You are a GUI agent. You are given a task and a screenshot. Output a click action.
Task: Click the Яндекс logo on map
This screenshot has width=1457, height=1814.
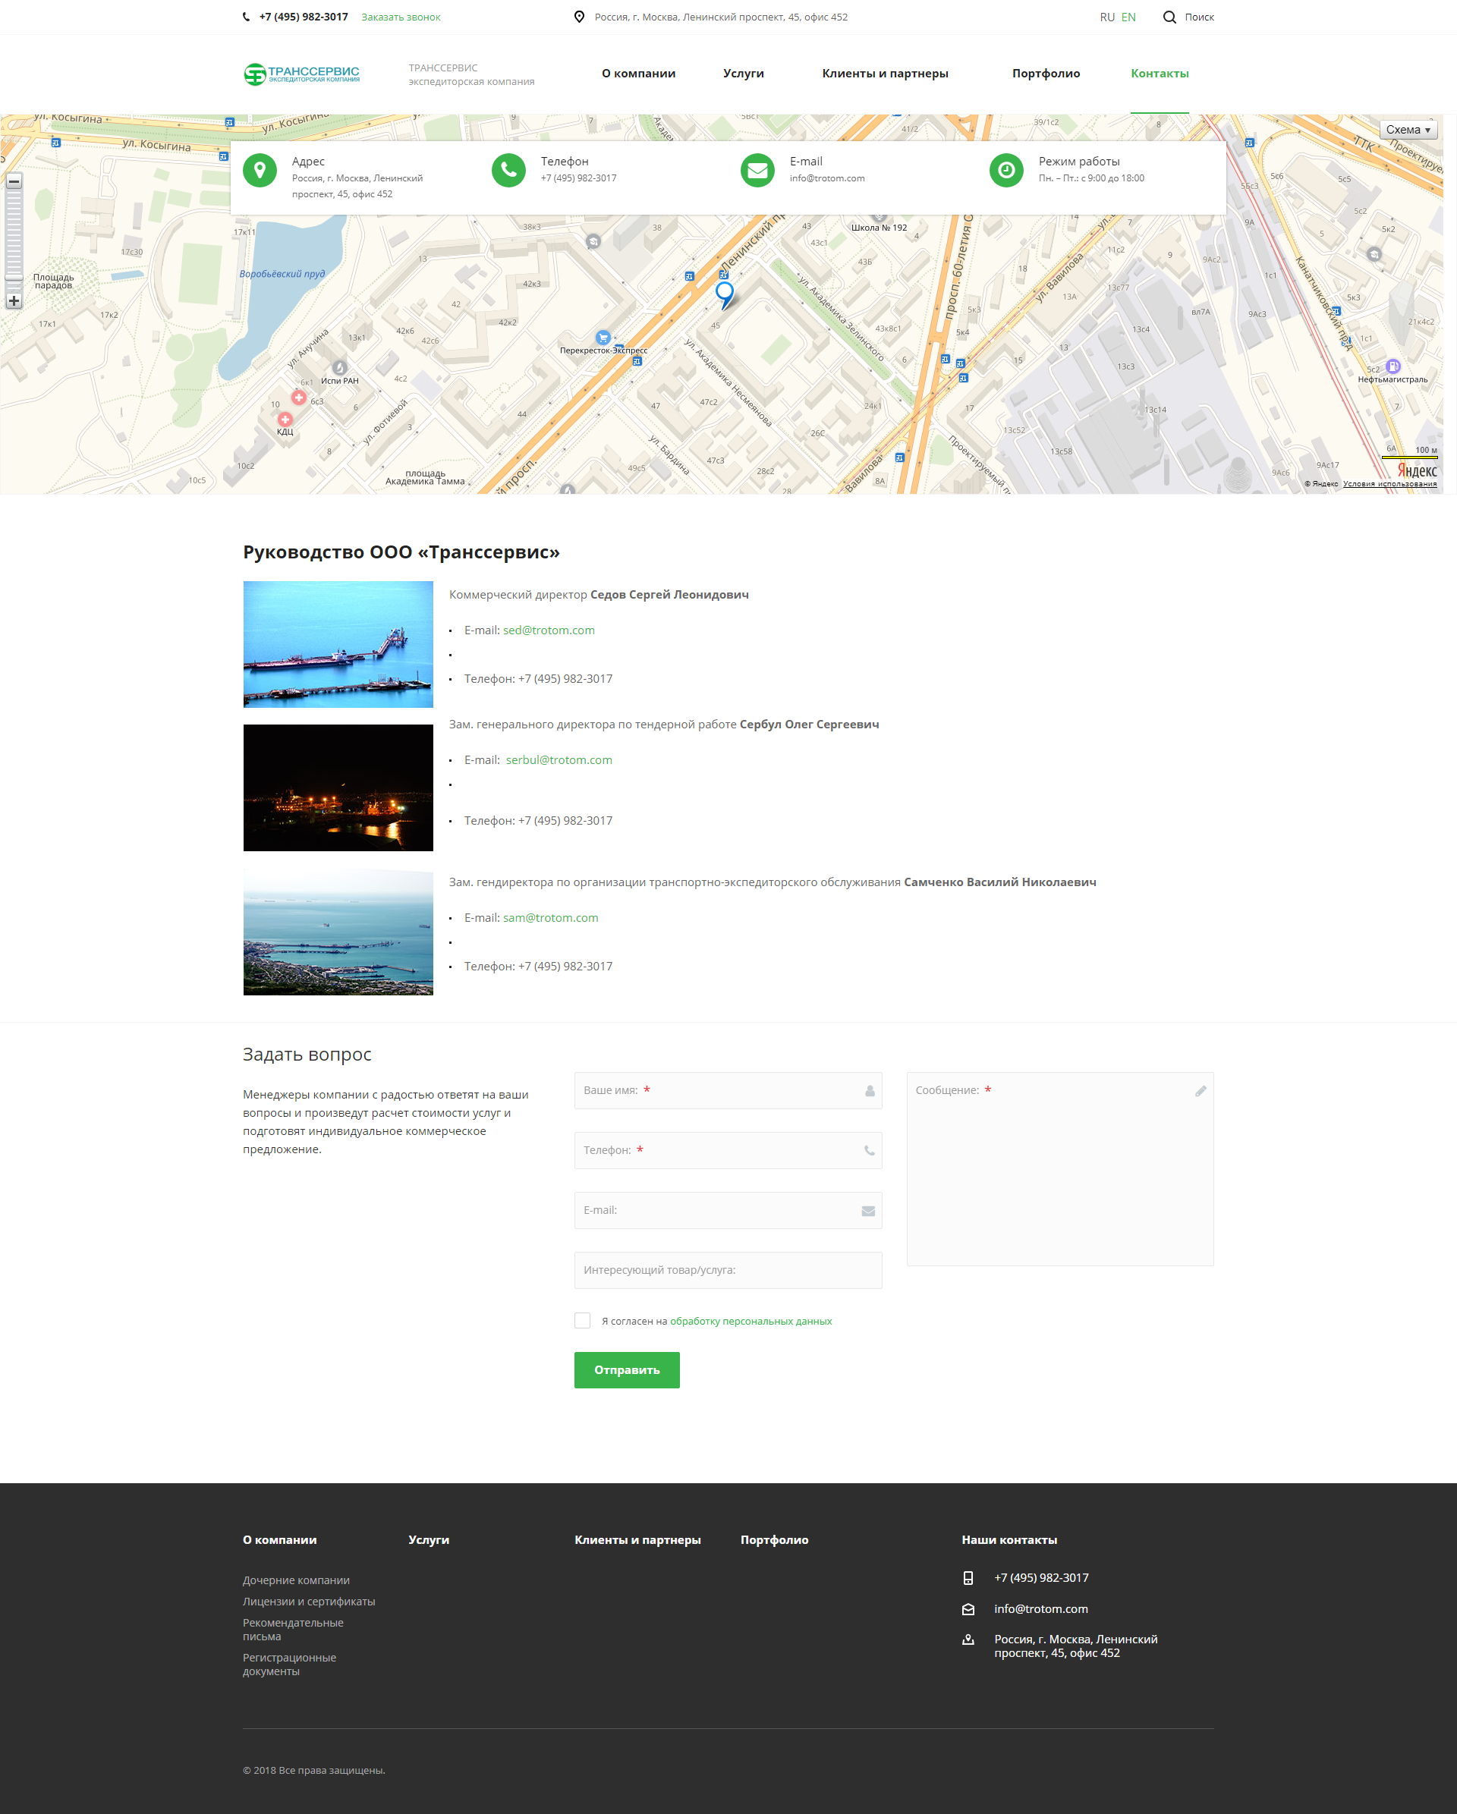click(1418, 471)
